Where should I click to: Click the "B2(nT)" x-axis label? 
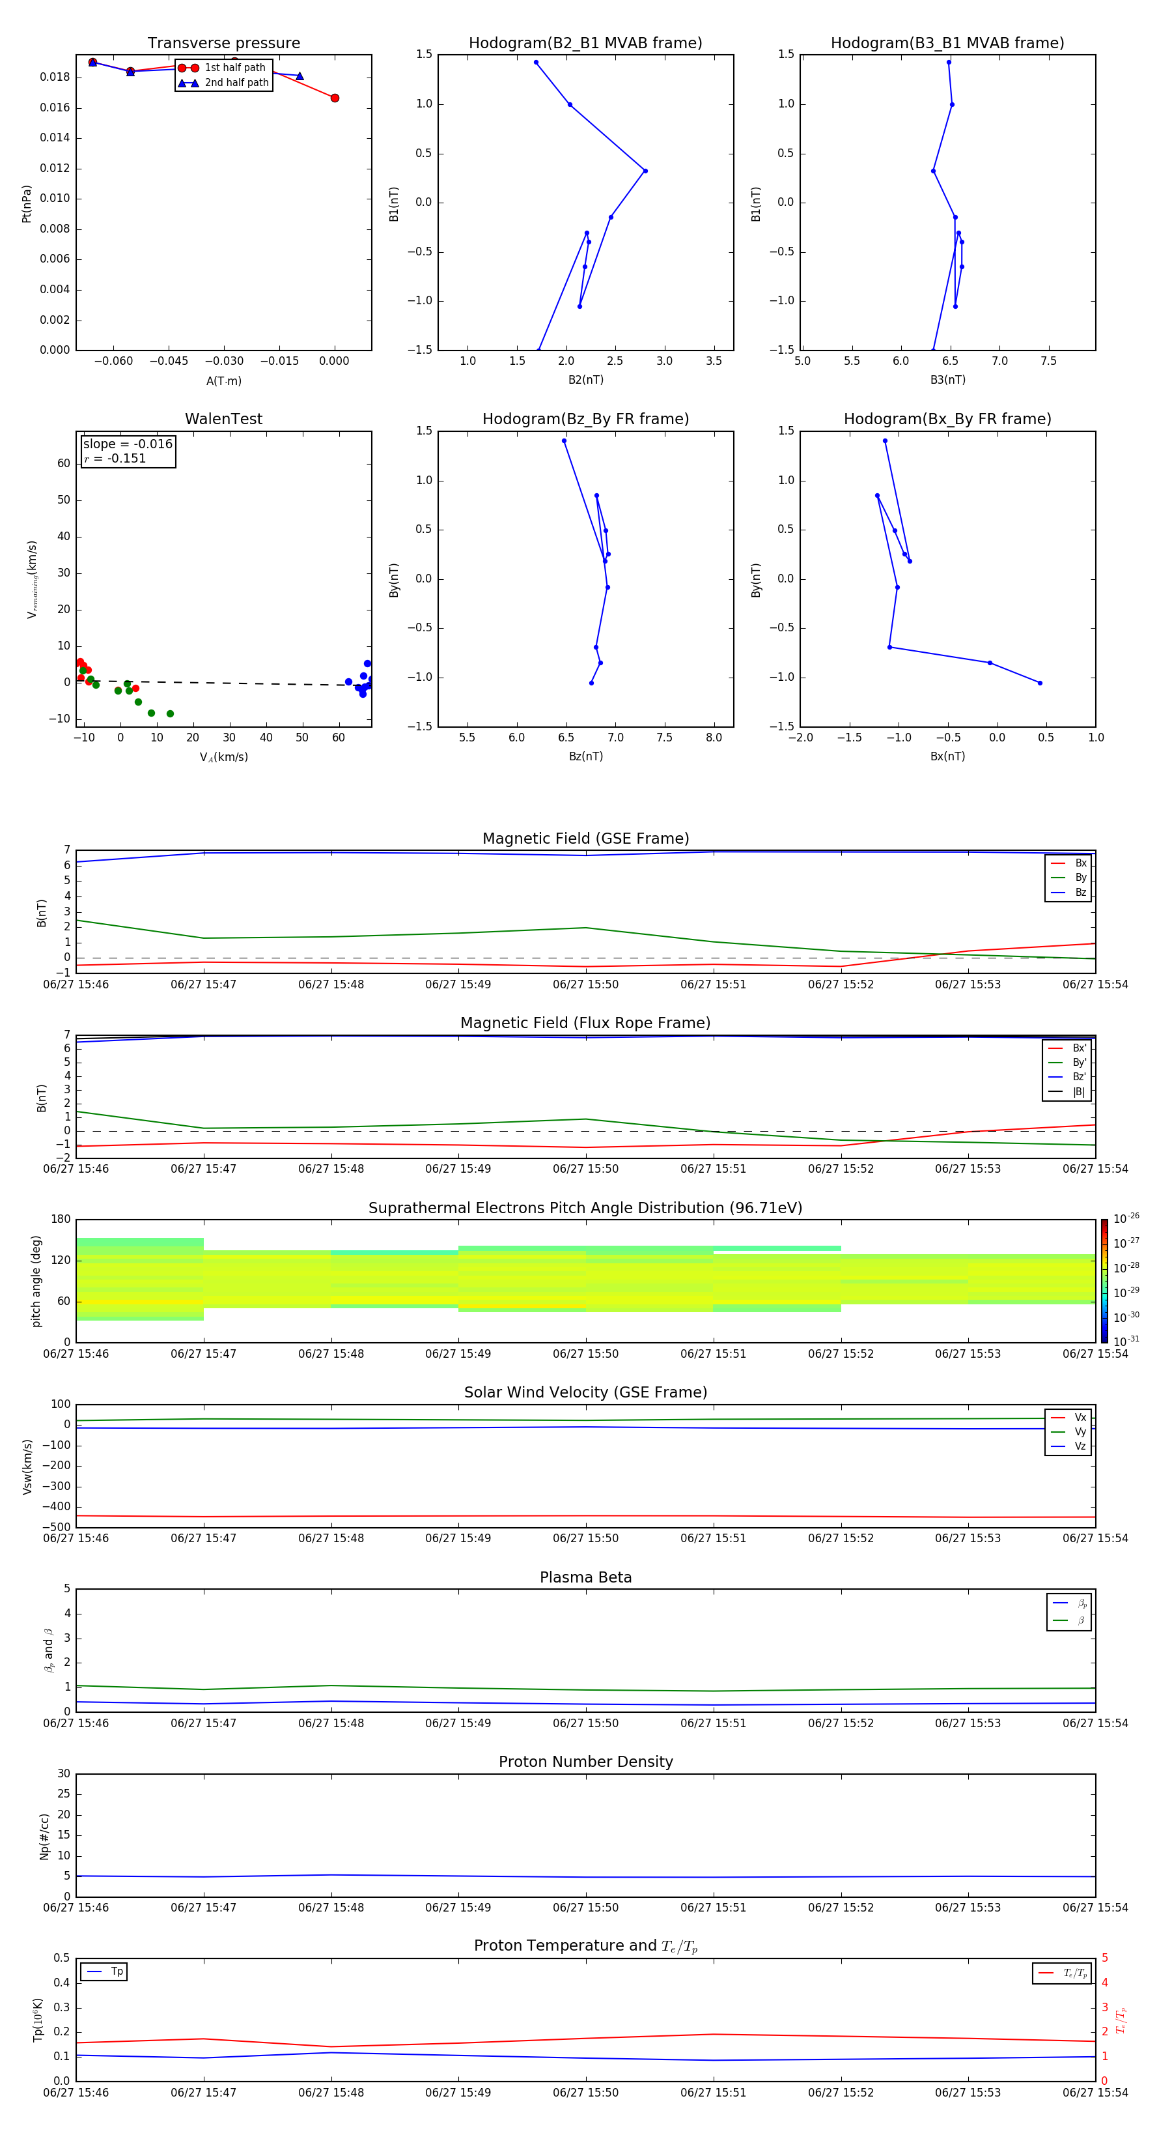click(x=585, y=380)
